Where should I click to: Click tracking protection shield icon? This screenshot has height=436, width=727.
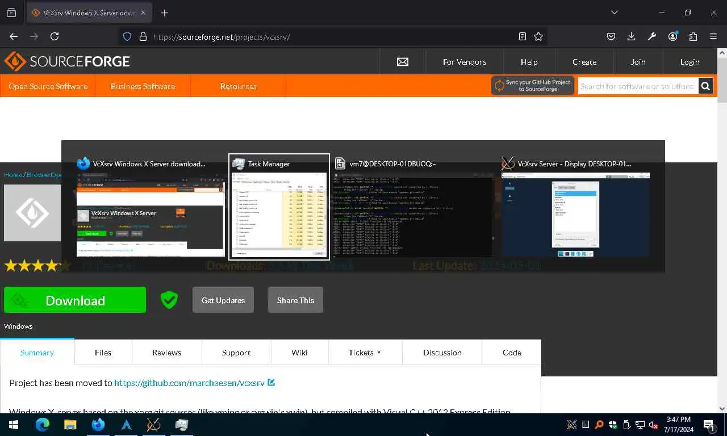tap(127, 36)
